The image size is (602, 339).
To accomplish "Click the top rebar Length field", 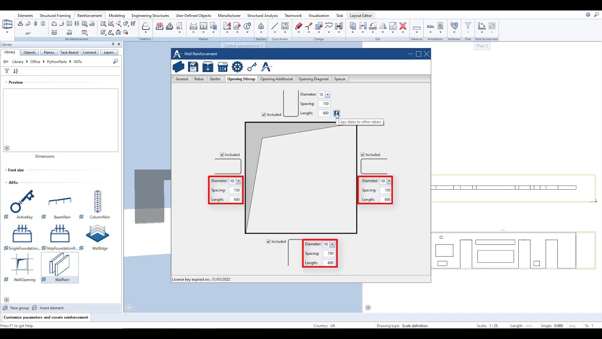I will click(324, 113).
